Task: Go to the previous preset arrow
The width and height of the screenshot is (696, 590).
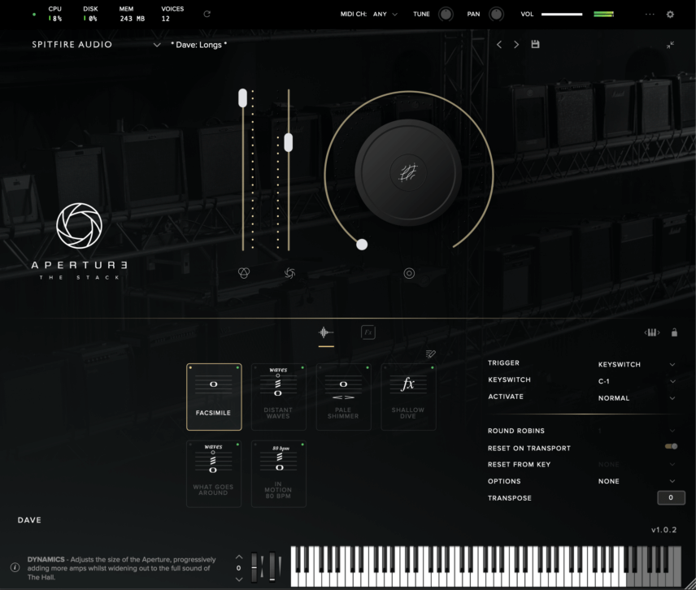Action: tap(499, 45)
